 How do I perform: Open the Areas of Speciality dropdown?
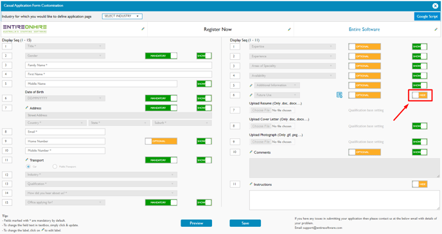point(292,66)
